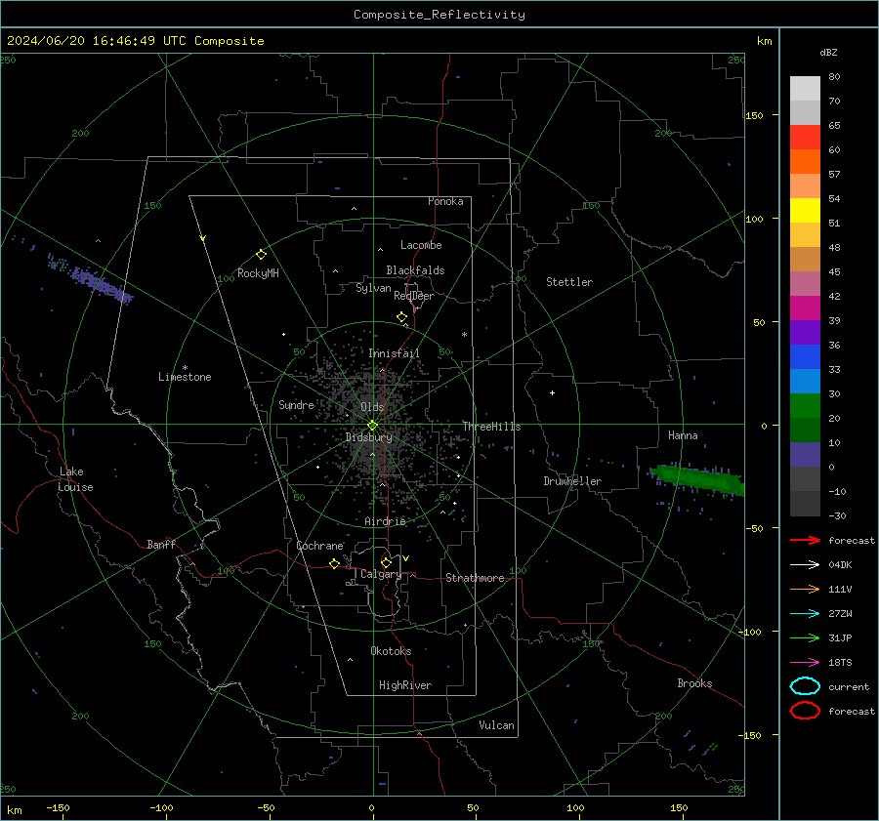Click the Drumheller label

click(x=572, y=481)
